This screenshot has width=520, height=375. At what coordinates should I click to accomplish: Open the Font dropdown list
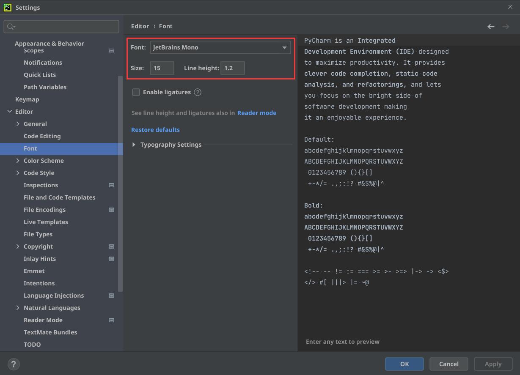pyautogui.click(x=284, y=47)
